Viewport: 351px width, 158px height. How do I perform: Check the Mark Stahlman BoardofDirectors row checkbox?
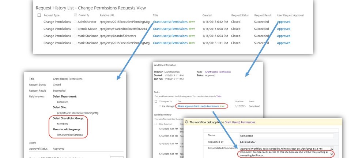tap(75, 36)
